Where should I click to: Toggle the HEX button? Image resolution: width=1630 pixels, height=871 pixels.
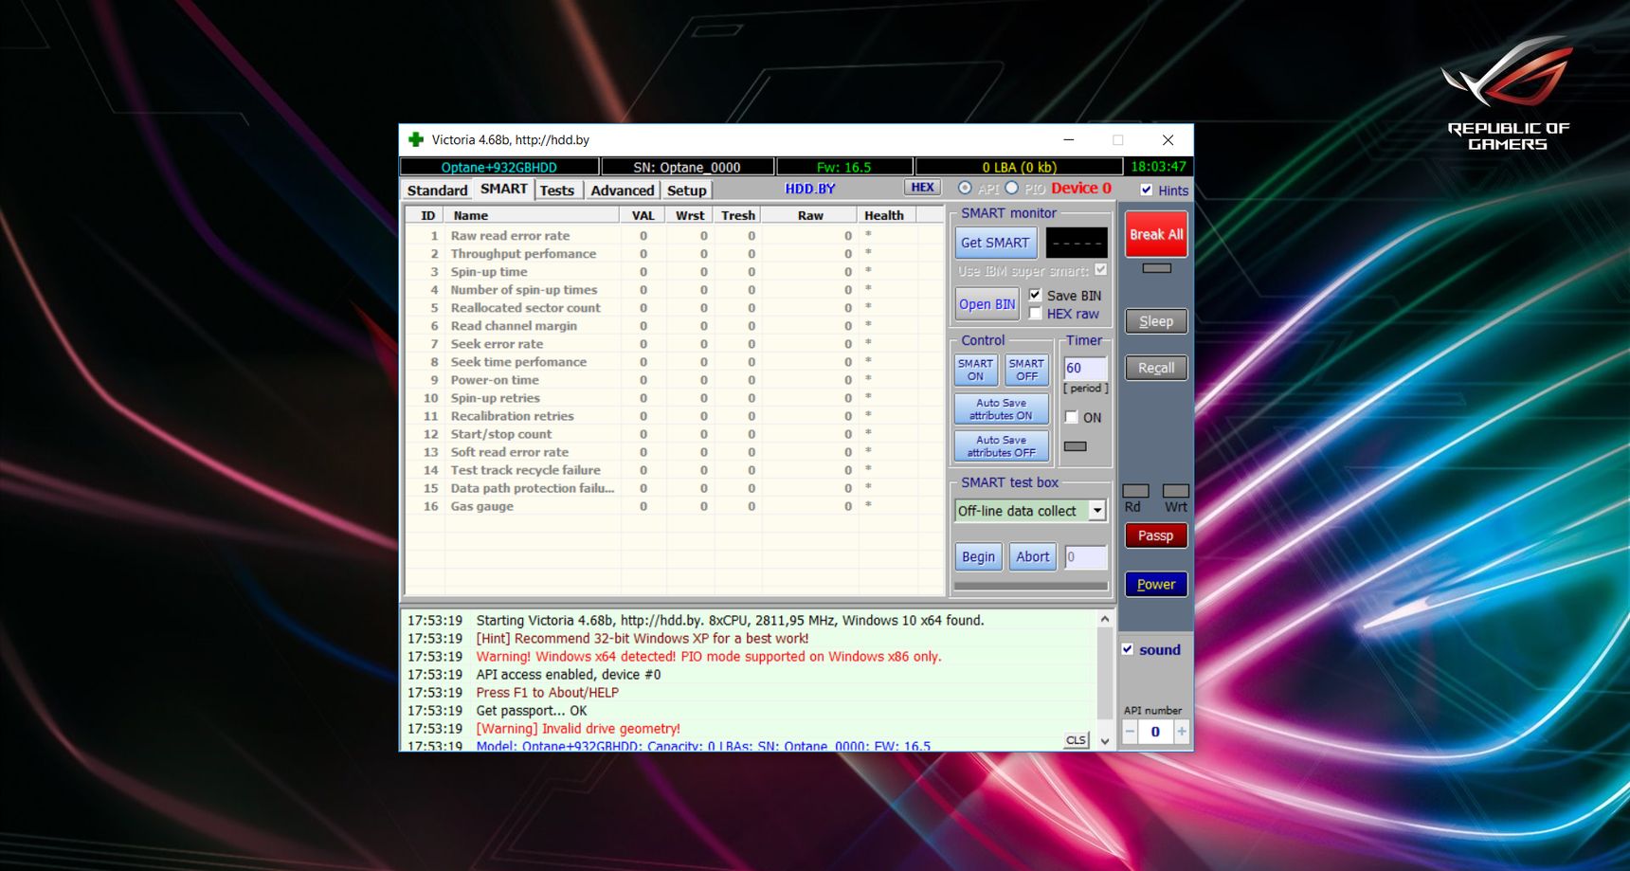click(922, 188)
